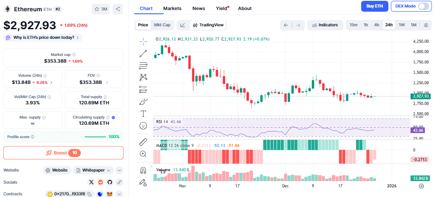This screenshot has width=434, height=197.
Task: Switch to the News tab
Action: pyautogui.click(x=198, y=8)
